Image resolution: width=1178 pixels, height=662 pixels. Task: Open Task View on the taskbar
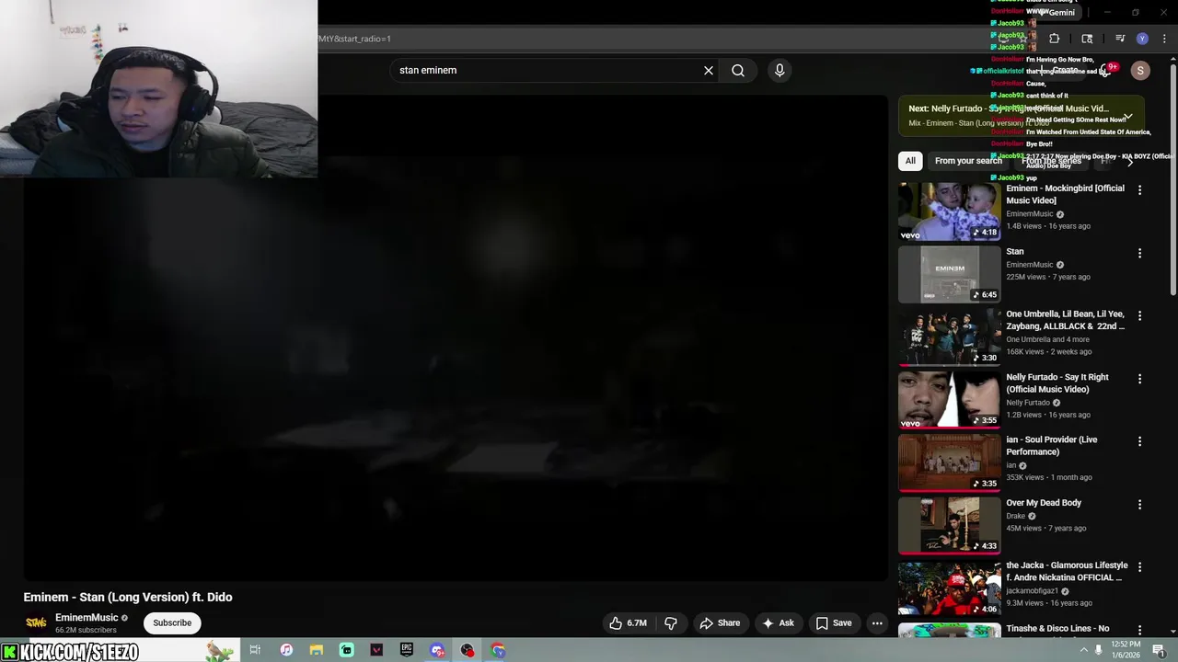[x=255, y=650]
